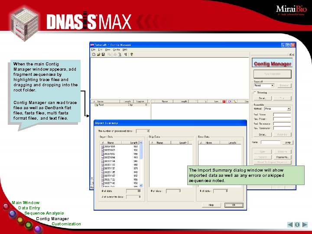Click Import Data list scroll down arrow

click(x=141, y=185)
